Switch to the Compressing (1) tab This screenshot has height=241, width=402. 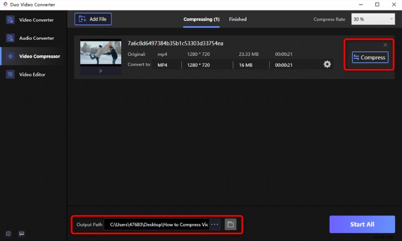tap(202, 19)
